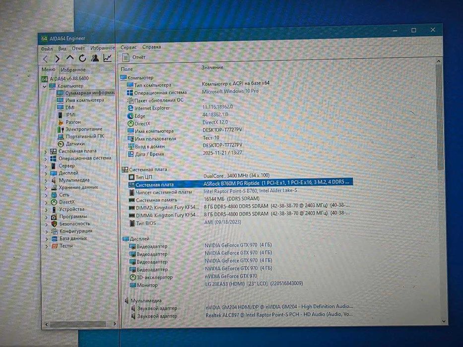Open the Сервис menu

[x=129, y=47]
